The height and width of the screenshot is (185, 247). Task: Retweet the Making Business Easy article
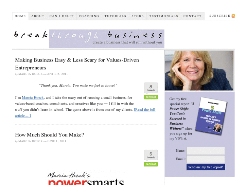point(151,97)
